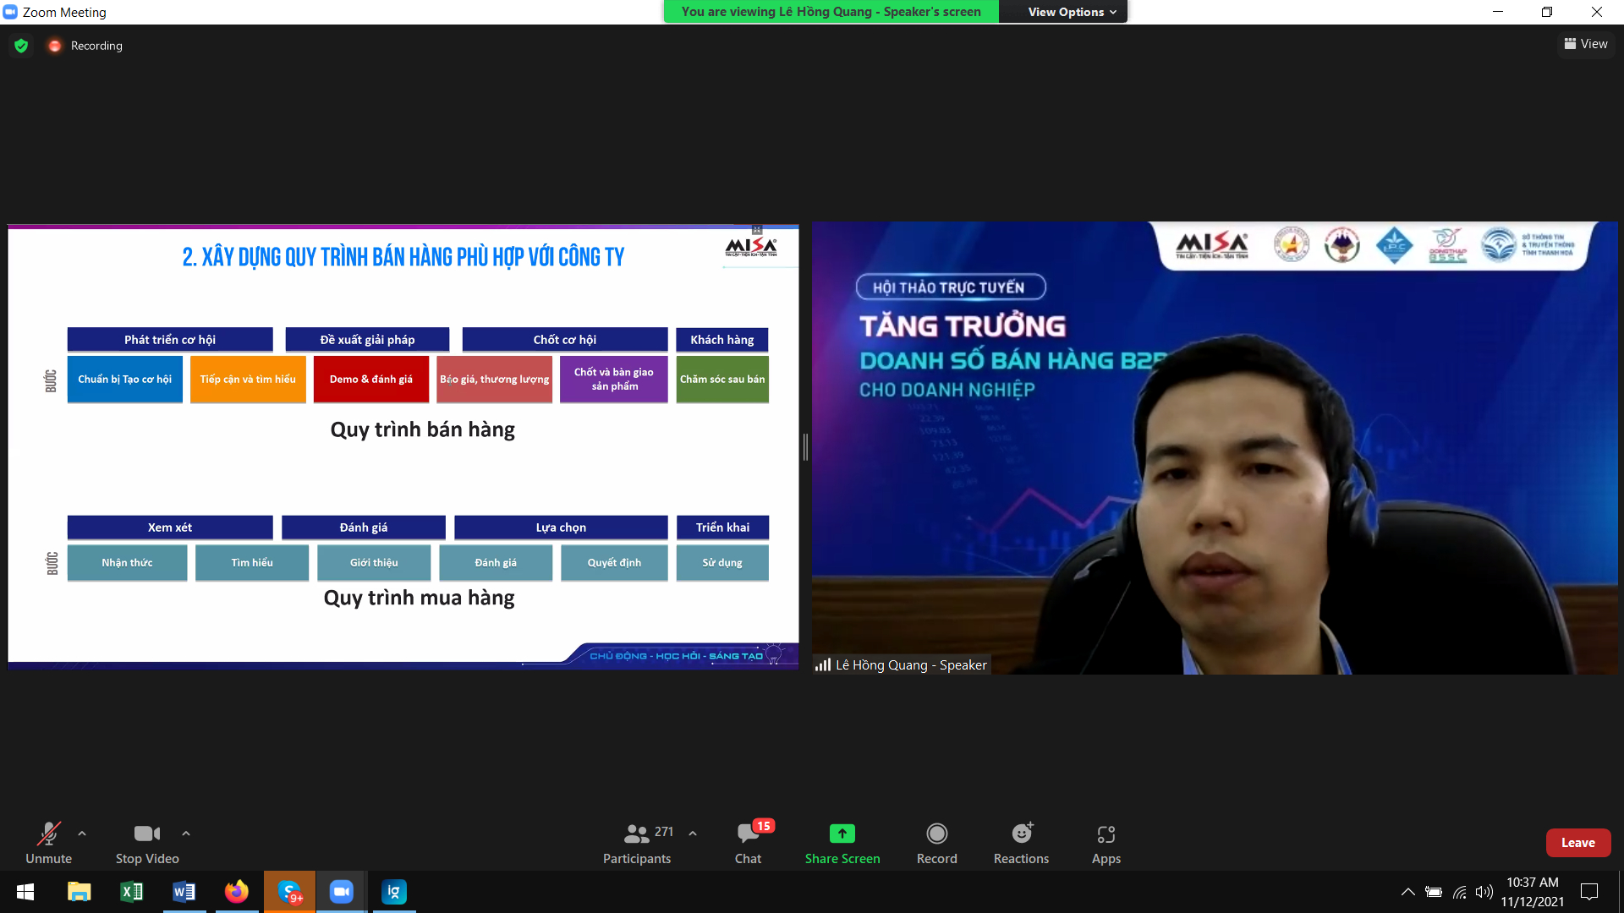This screenshot has height=913, width=1624.
Task: Click the green Share Screen icon
Action: click(x=842, y=834)
